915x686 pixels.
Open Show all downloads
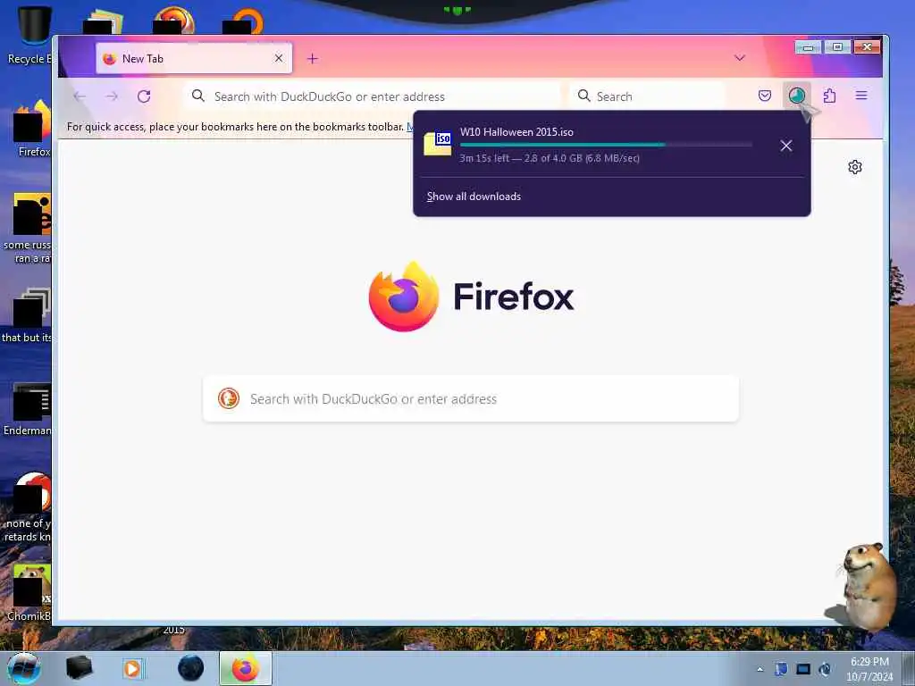(x=474, y=197)
